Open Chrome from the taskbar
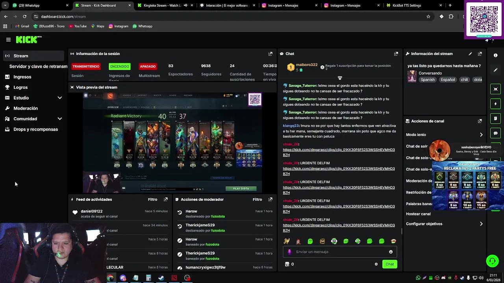Screen dimensions: 504x283 110,278
